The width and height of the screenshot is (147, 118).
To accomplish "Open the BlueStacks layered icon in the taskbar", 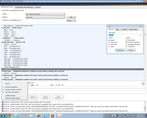I will coord(39,116).
